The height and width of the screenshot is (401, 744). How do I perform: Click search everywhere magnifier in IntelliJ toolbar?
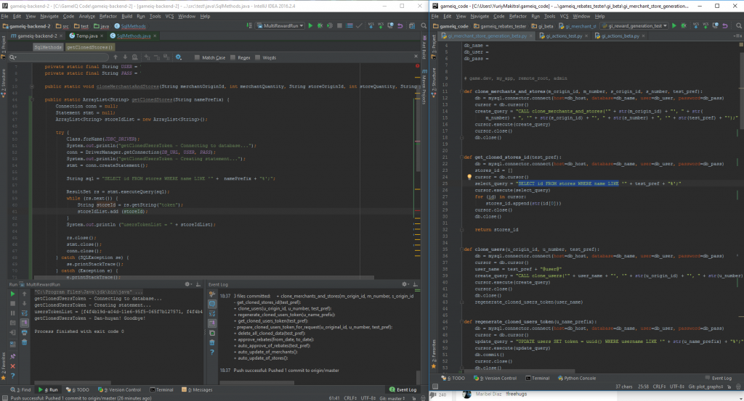pyautogui.click(x=424, y=26)
